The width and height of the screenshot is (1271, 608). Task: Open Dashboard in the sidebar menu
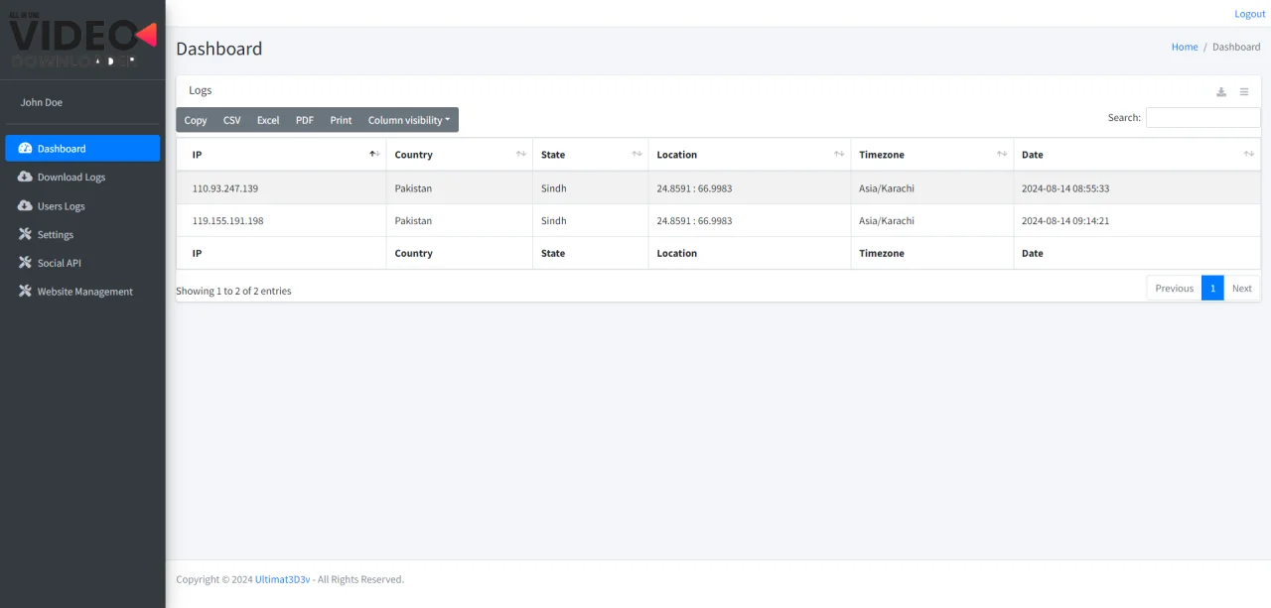82,148
